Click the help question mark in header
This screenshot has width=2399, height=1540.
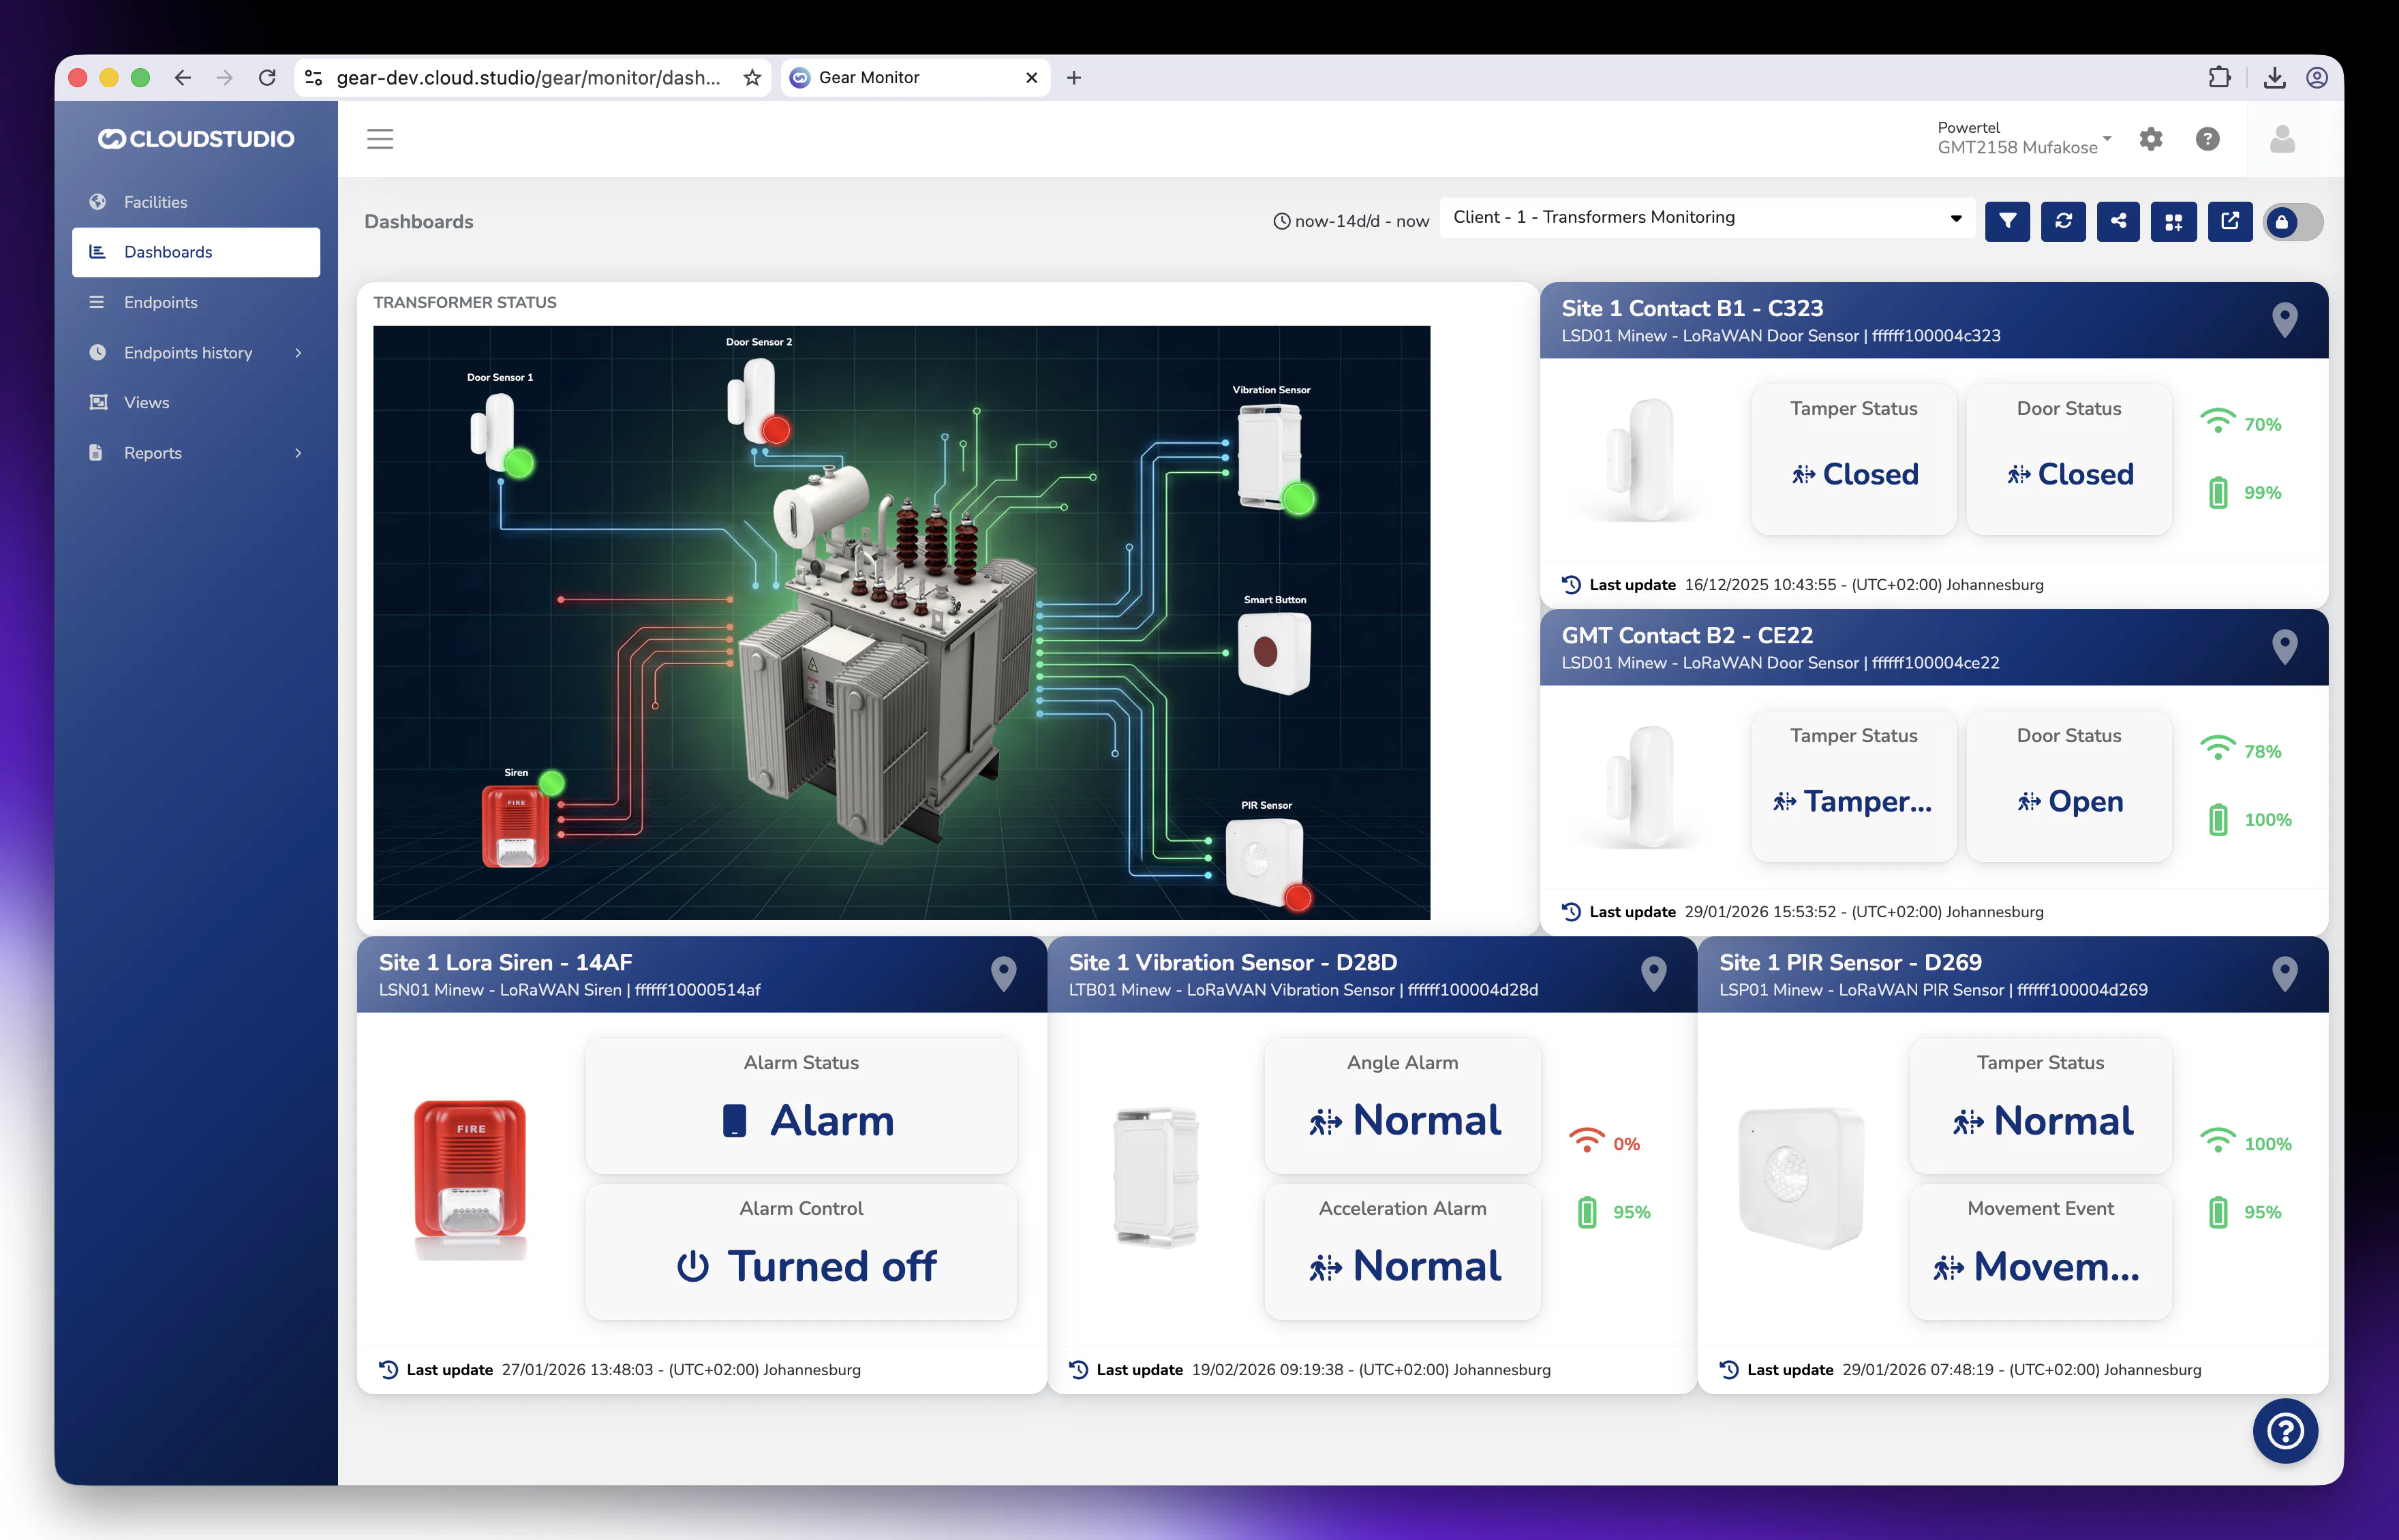tap(2208, 139)
